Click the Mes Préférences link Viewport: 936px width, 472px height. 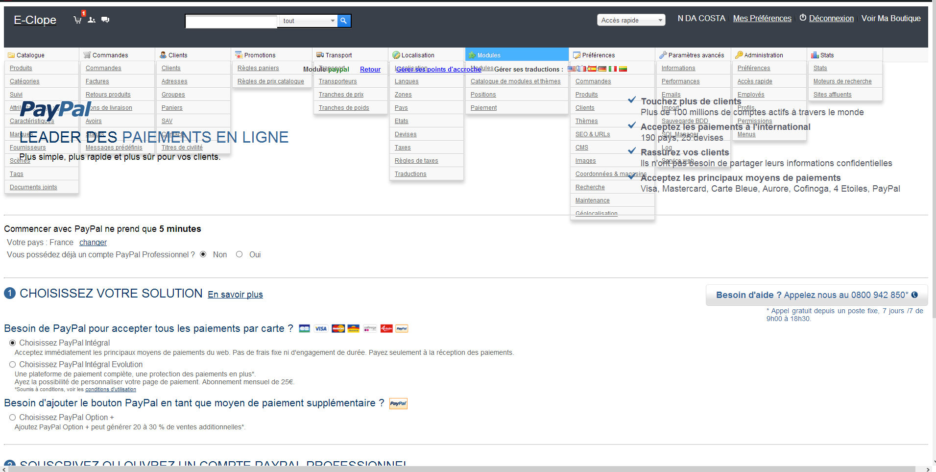pos(762,18)
